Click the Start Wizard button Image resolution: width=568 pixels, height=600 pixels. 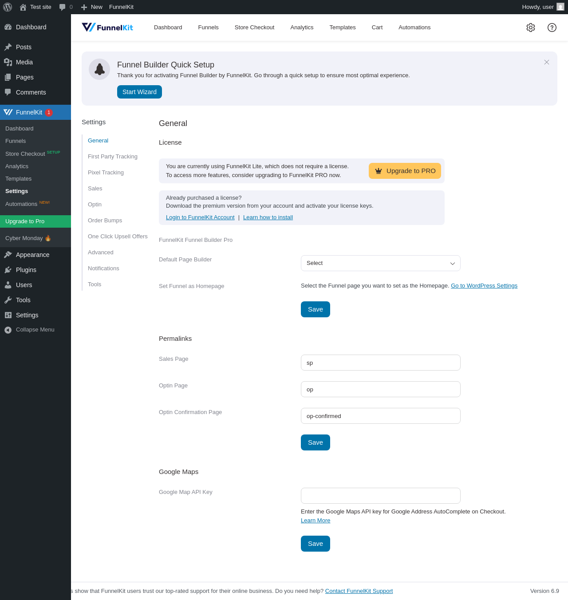pyautogui.click(x=139, y=92)
